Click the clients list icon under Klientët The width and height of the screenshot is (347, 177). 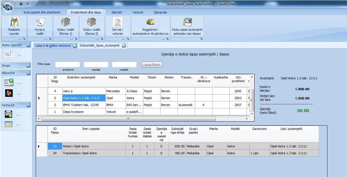pos(9,93)
